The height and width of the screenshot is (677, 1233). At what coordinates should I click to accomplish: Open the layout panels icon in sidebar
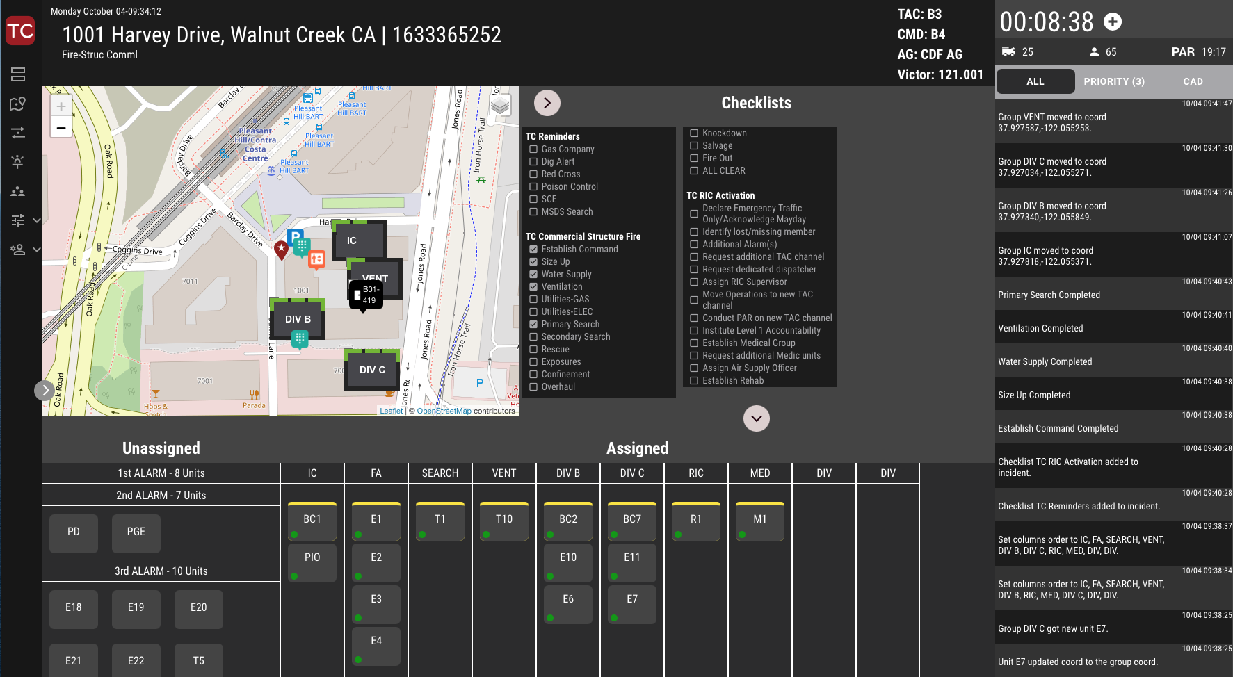(17, 74)
